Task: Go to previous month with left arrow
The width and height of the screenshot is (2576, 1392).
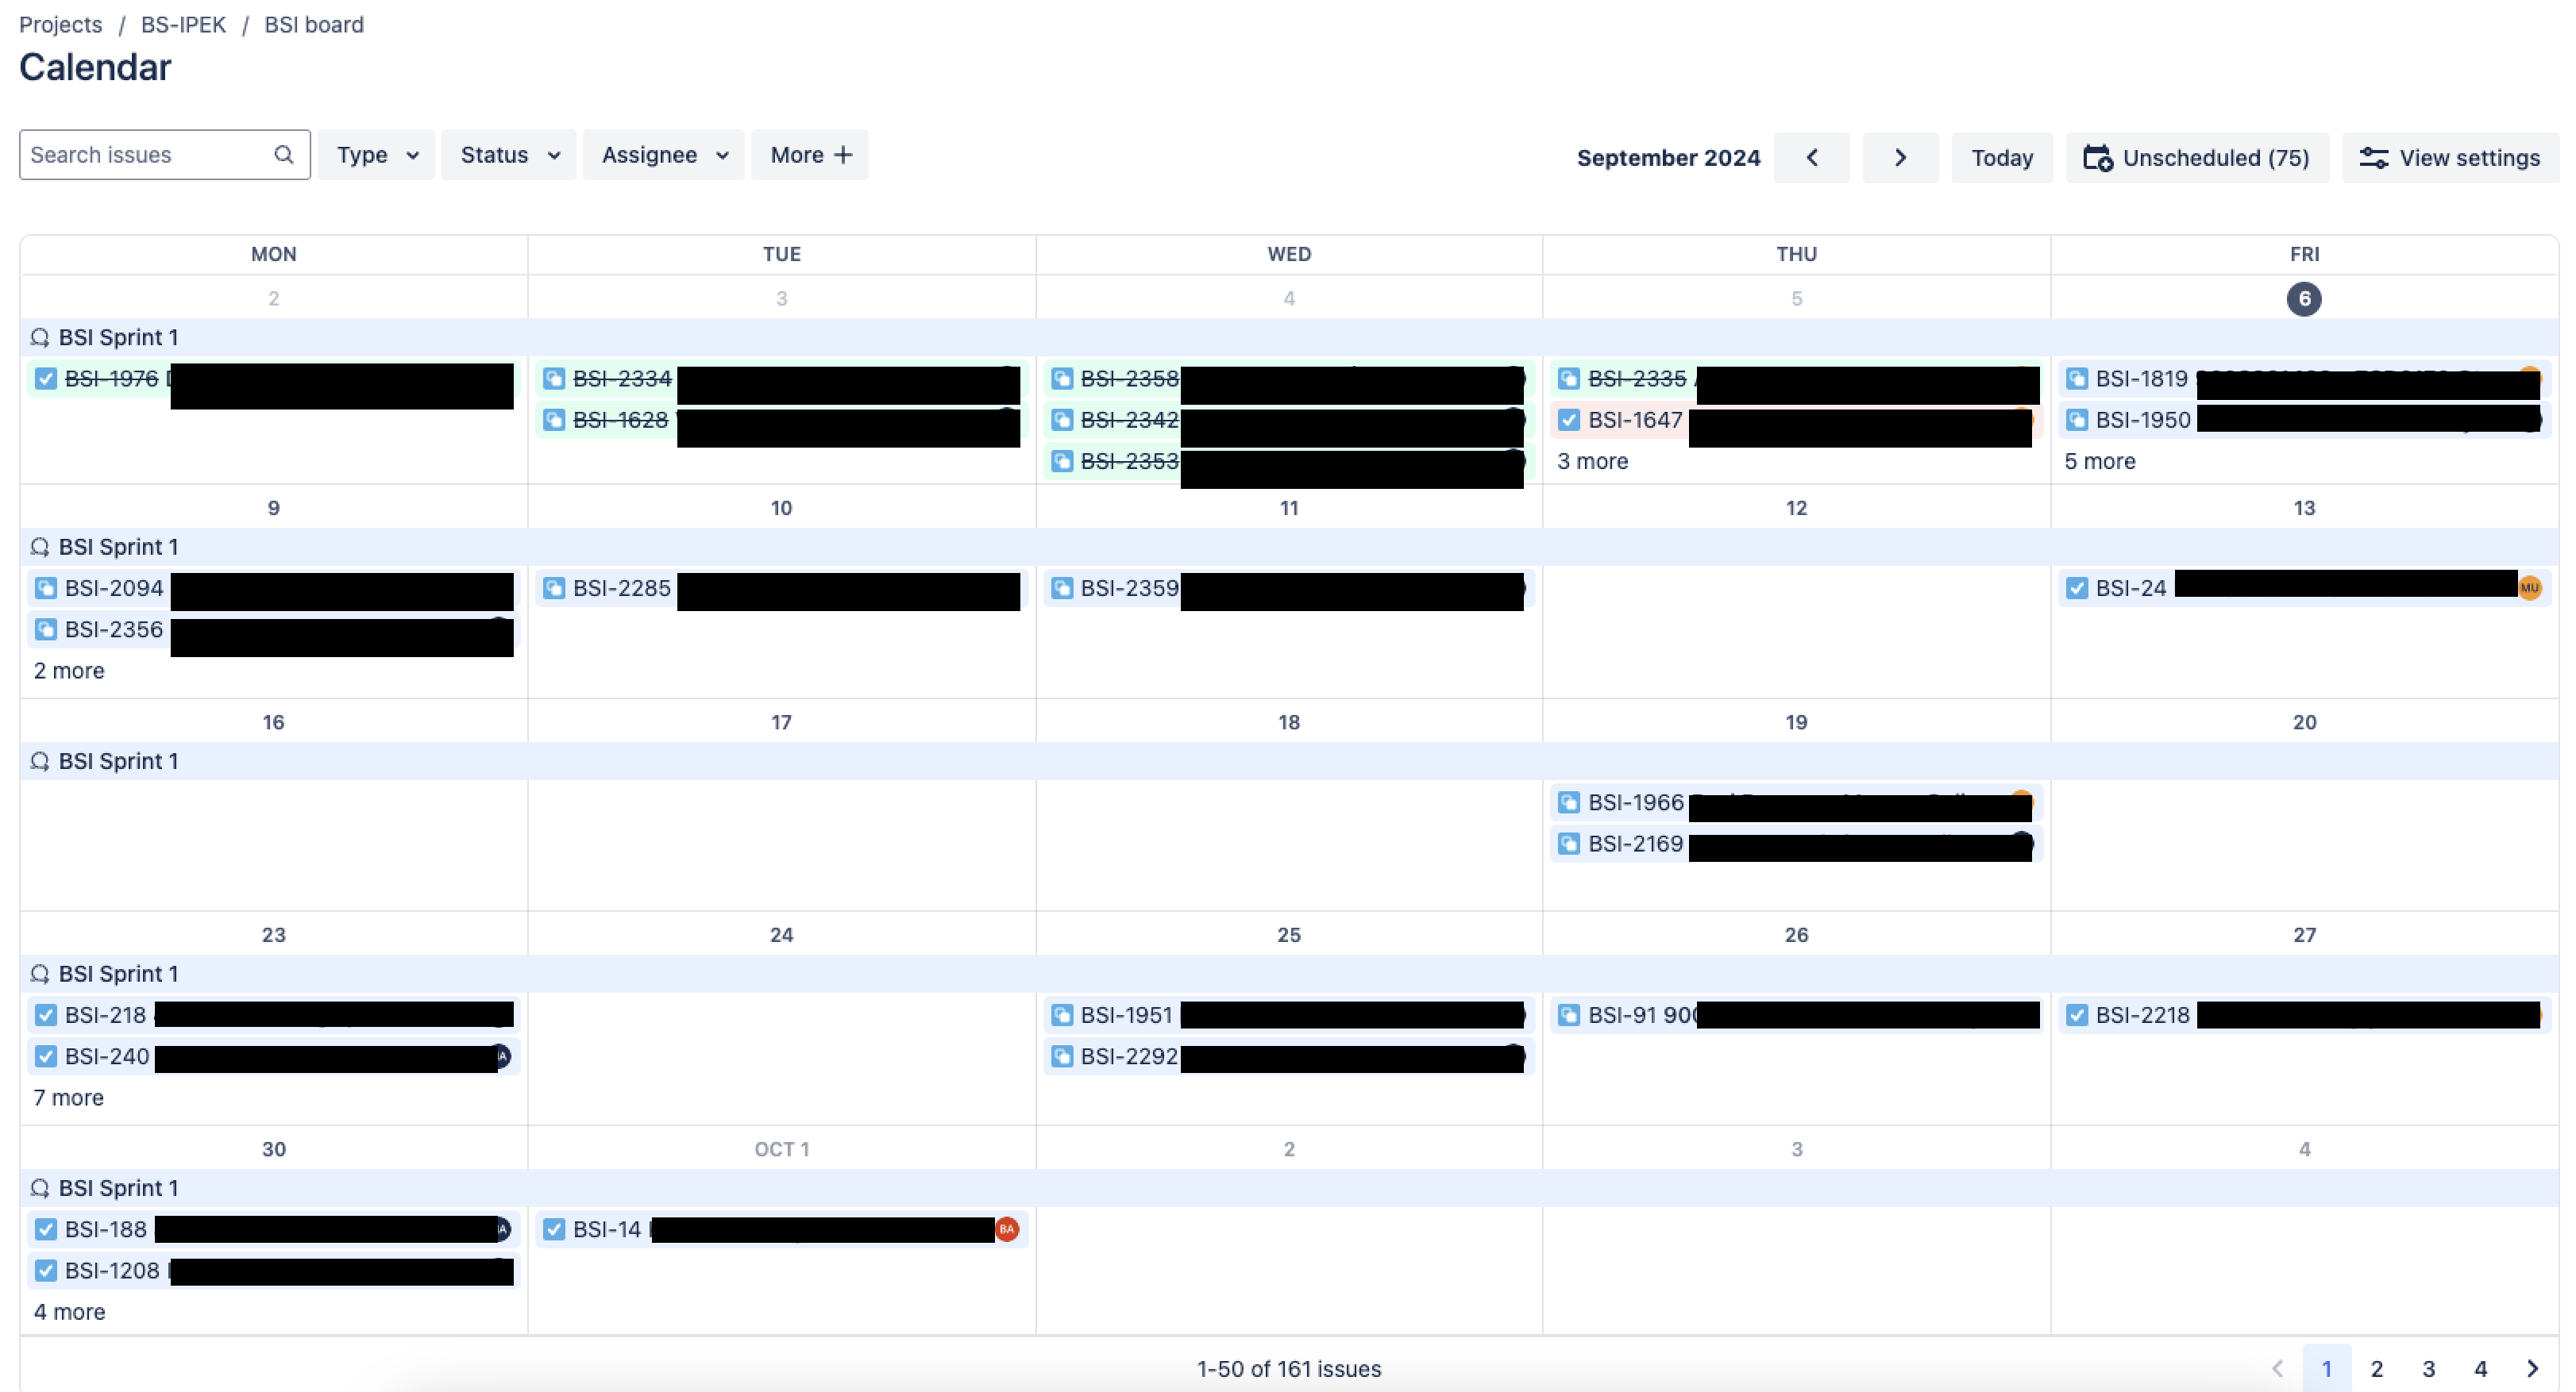Action: tap(1811, 158)
